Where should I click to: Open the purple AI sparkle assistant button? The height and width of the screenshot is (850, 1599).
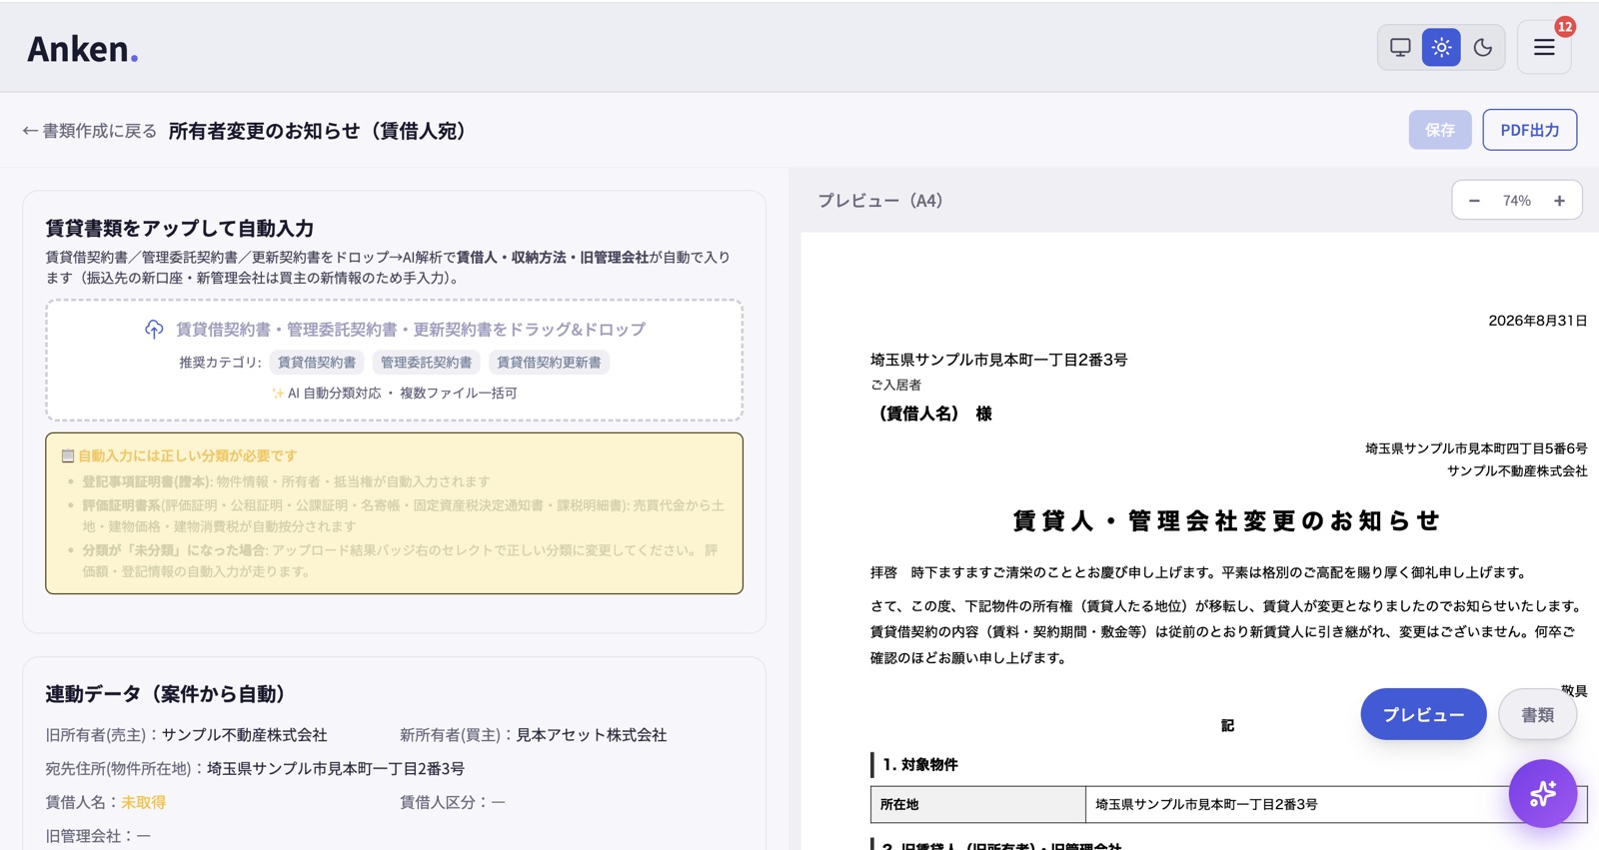tap(1543, 794)
